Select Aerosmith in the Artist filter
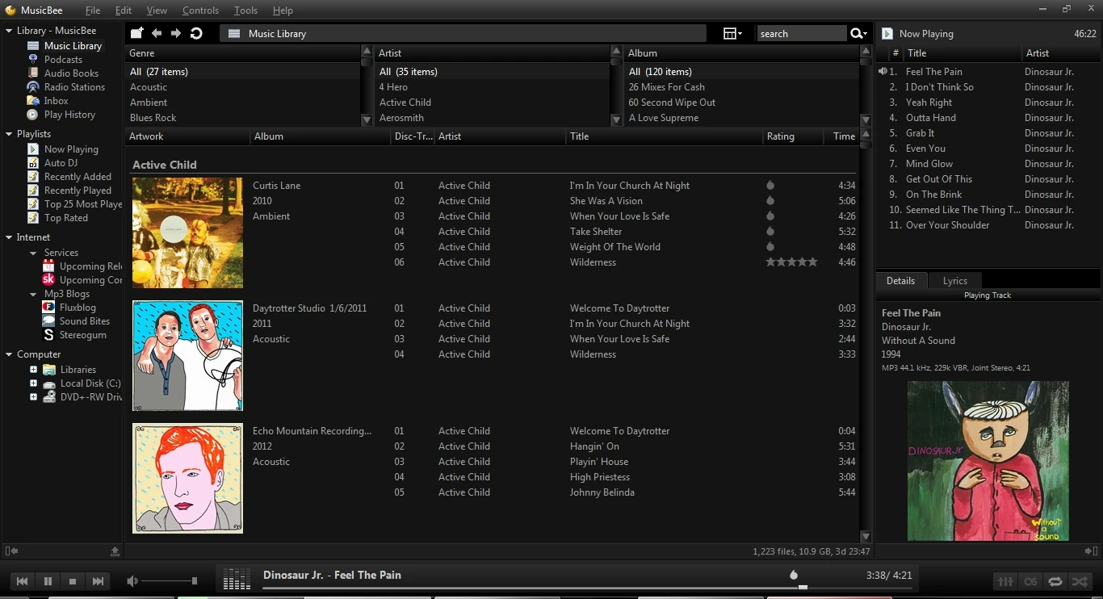 click(401, 118)
